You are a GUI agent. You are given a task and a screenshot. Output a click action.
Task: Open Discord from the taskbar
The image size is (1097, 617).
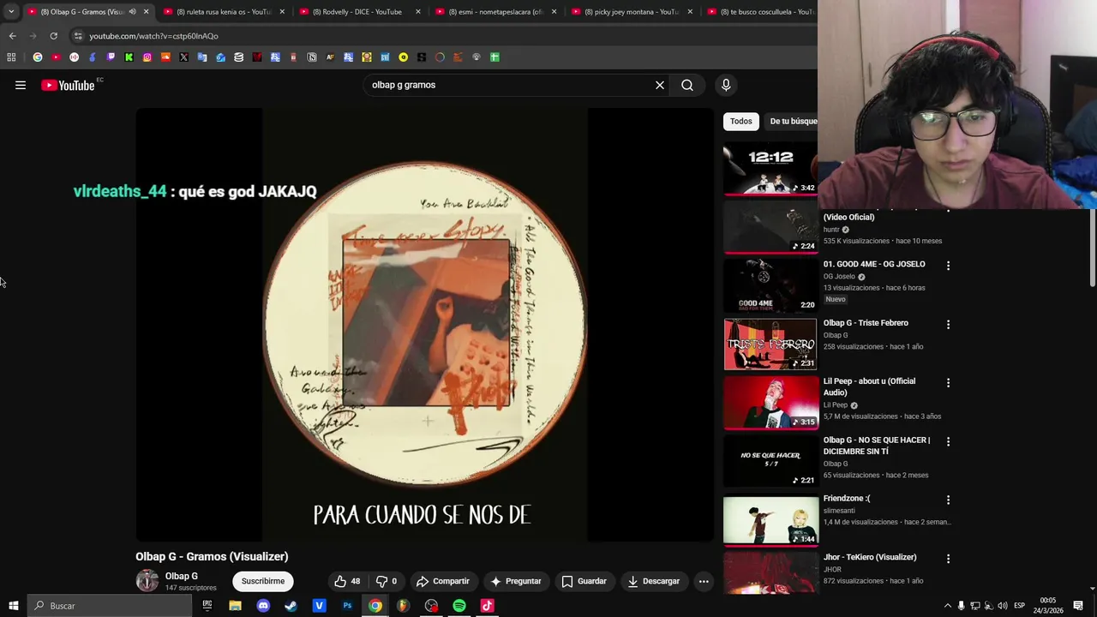pos(263,606)
